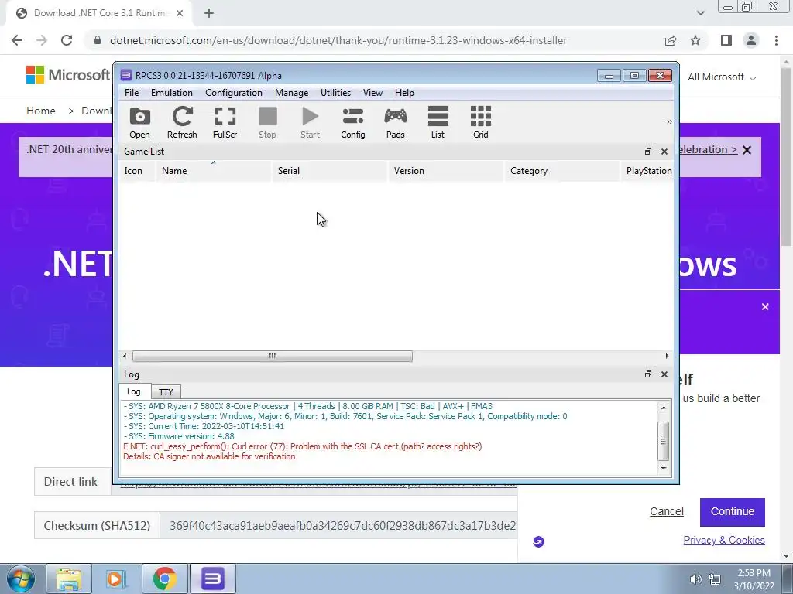Expand All Microsoft dropdown
The image size is (793, 594).
pyautogui.click(x=722, y=77)
